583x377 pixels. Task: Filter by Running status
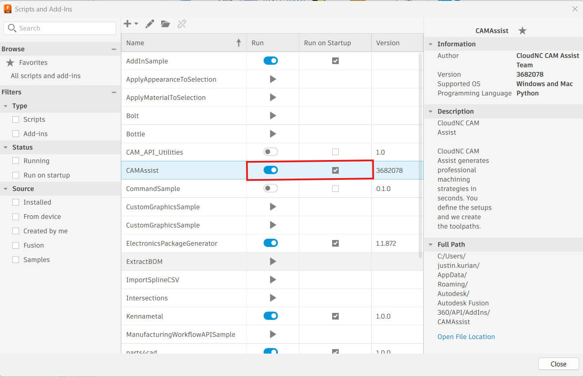(x=16, y=161)
